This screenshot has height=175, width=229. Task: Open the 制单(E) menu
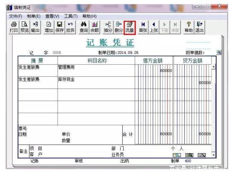[34, 16]
